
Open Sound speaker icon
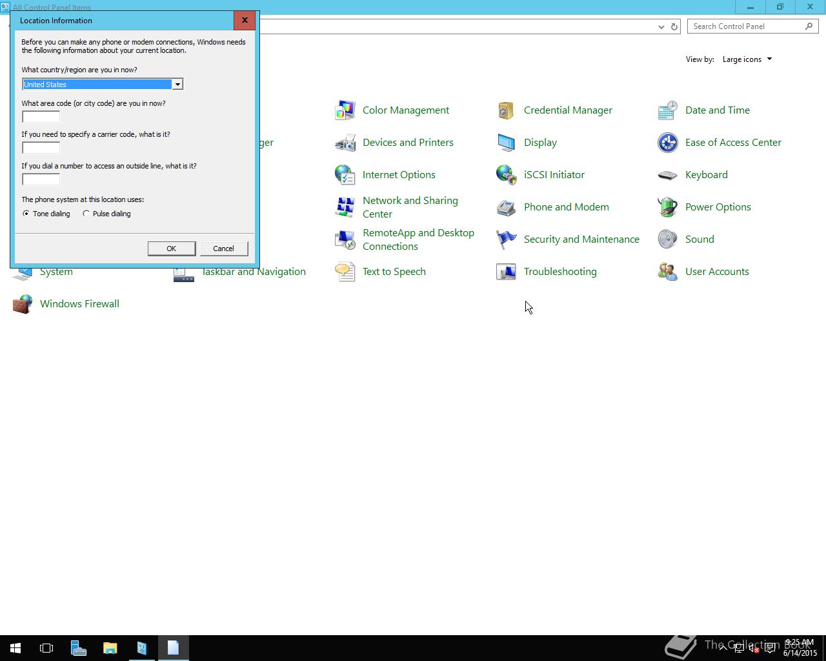coord(668,239)
